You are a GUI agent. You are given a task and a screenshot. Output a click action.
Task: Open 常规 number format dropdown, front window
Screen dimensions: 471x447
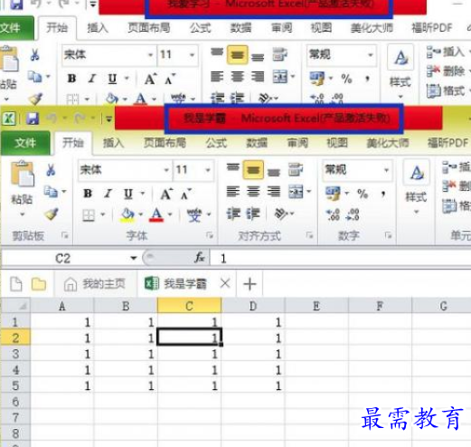pos(386,170)
